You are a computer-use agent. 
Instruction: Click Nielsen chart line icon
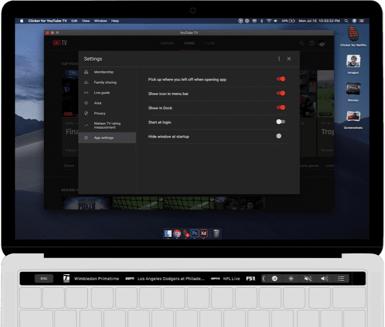click(86, 125)
